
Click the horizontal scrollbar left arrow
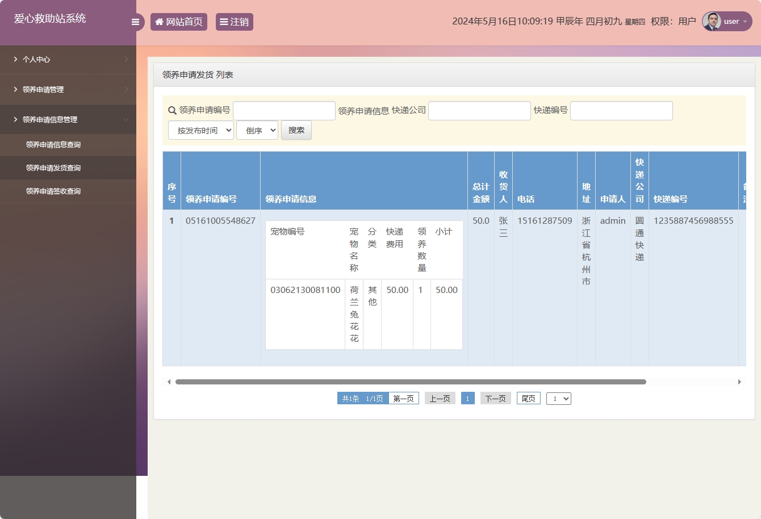[x=169, y=382]
